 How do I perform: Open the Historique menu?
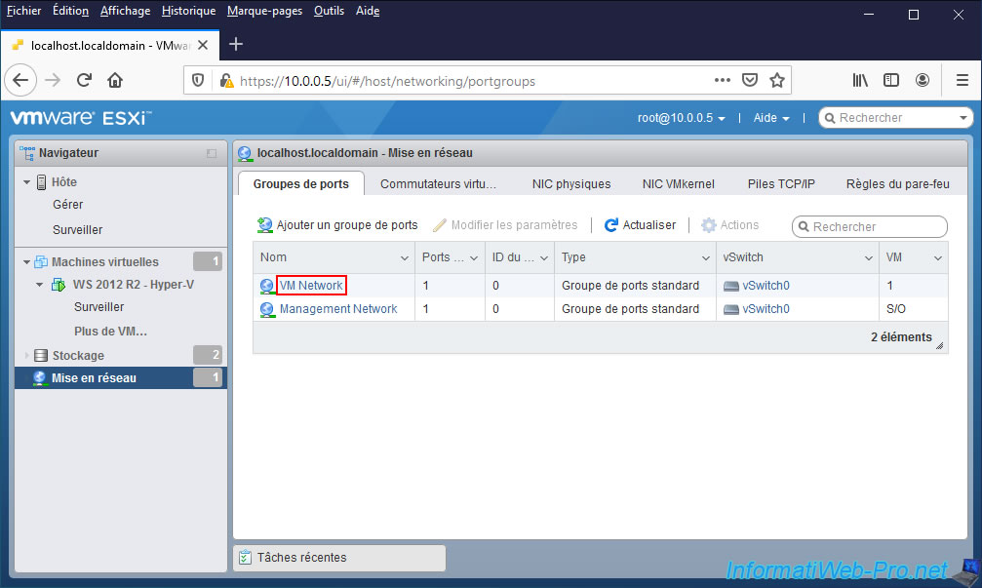point(188,11)
